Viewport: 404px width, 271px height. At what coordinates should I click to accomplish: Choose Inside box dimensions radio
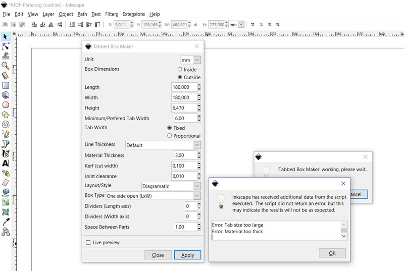180,69
